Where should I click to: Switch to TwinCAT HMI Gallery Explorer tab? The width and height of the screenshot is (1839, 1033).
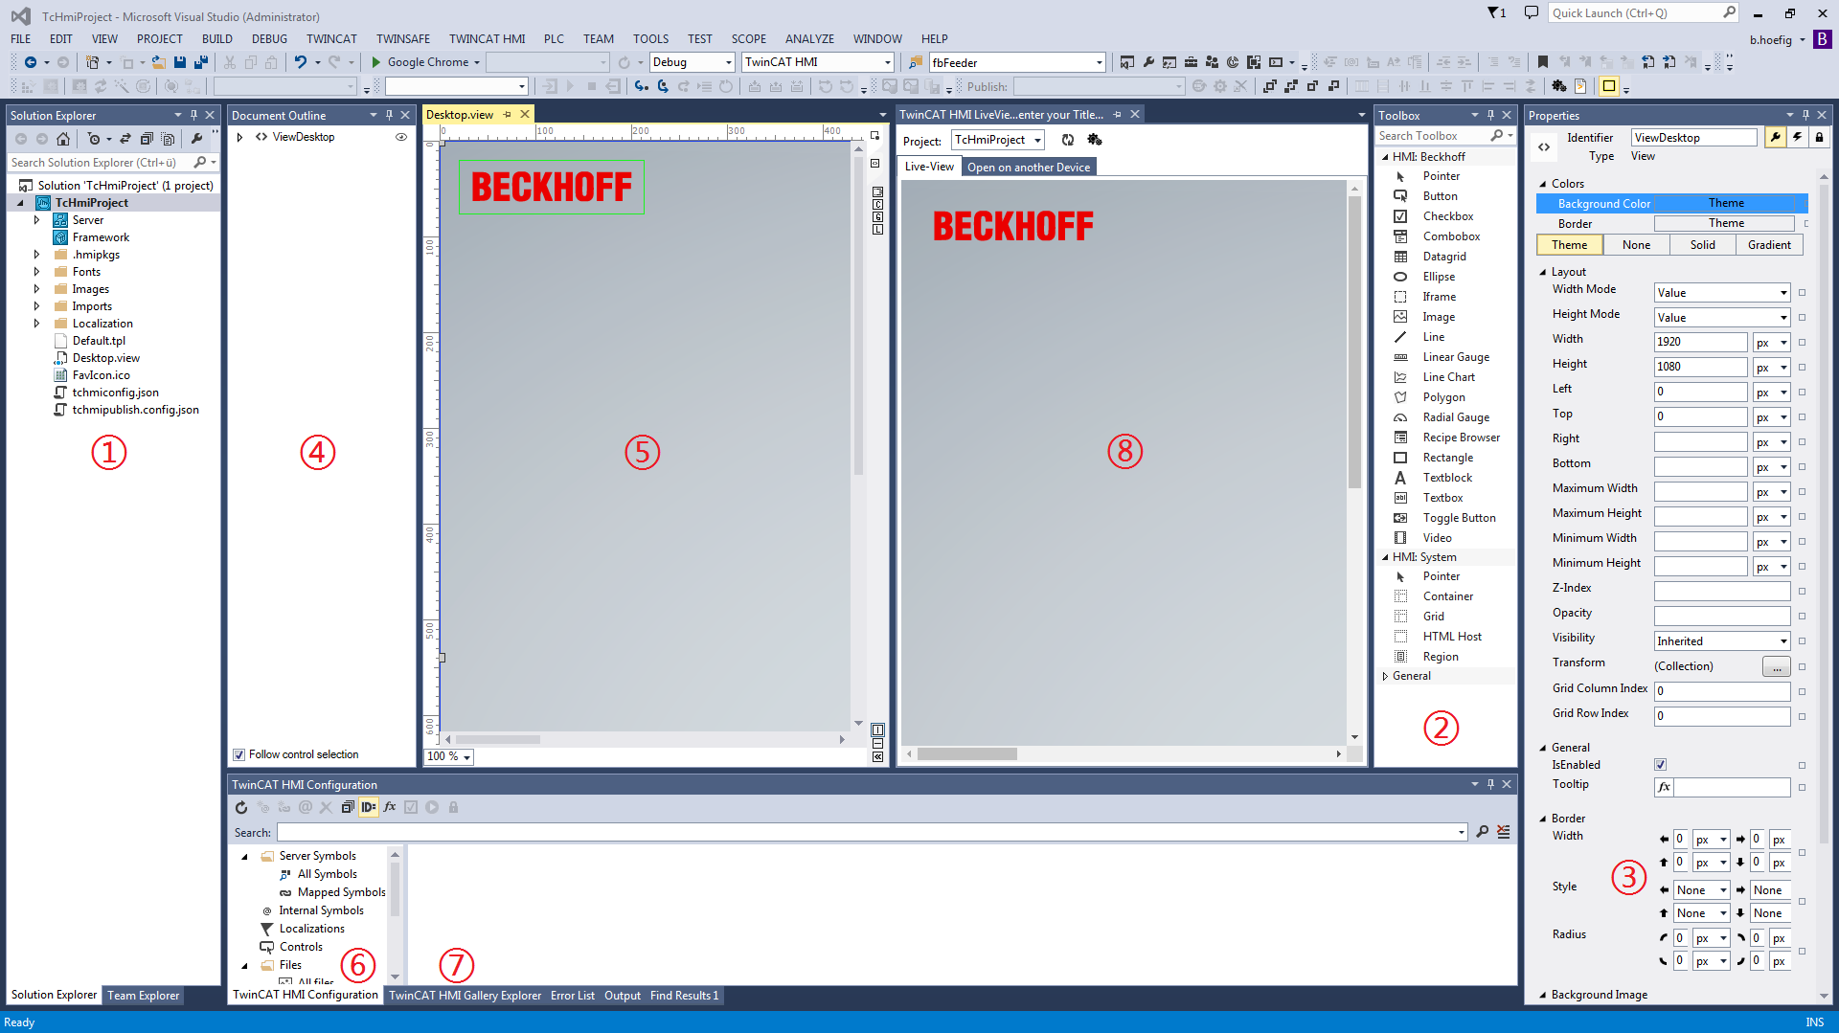(x=465, y=996)
